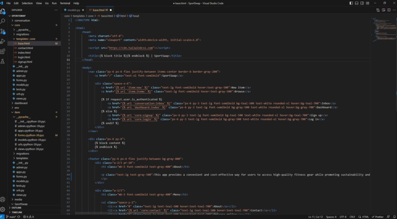This screenshot has width=397, height=219.
Task: Open the Testing flask view
Action: (3, 61)
